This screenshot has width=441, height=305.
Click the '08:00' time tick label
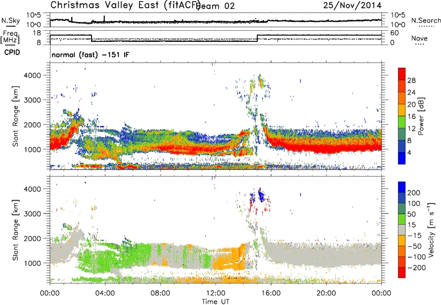[160, 293]
